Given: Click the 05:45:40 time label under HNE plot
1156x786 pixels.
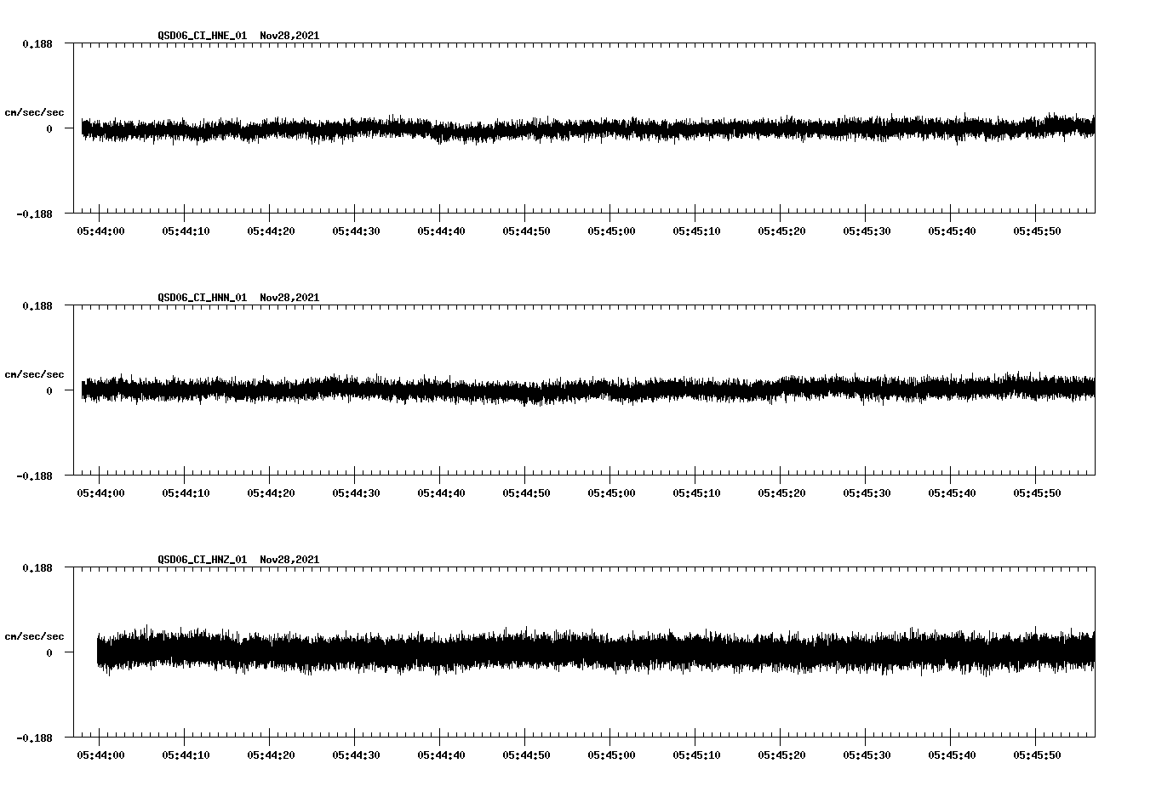Looking at the screenshot, I should tap(952, 231).
